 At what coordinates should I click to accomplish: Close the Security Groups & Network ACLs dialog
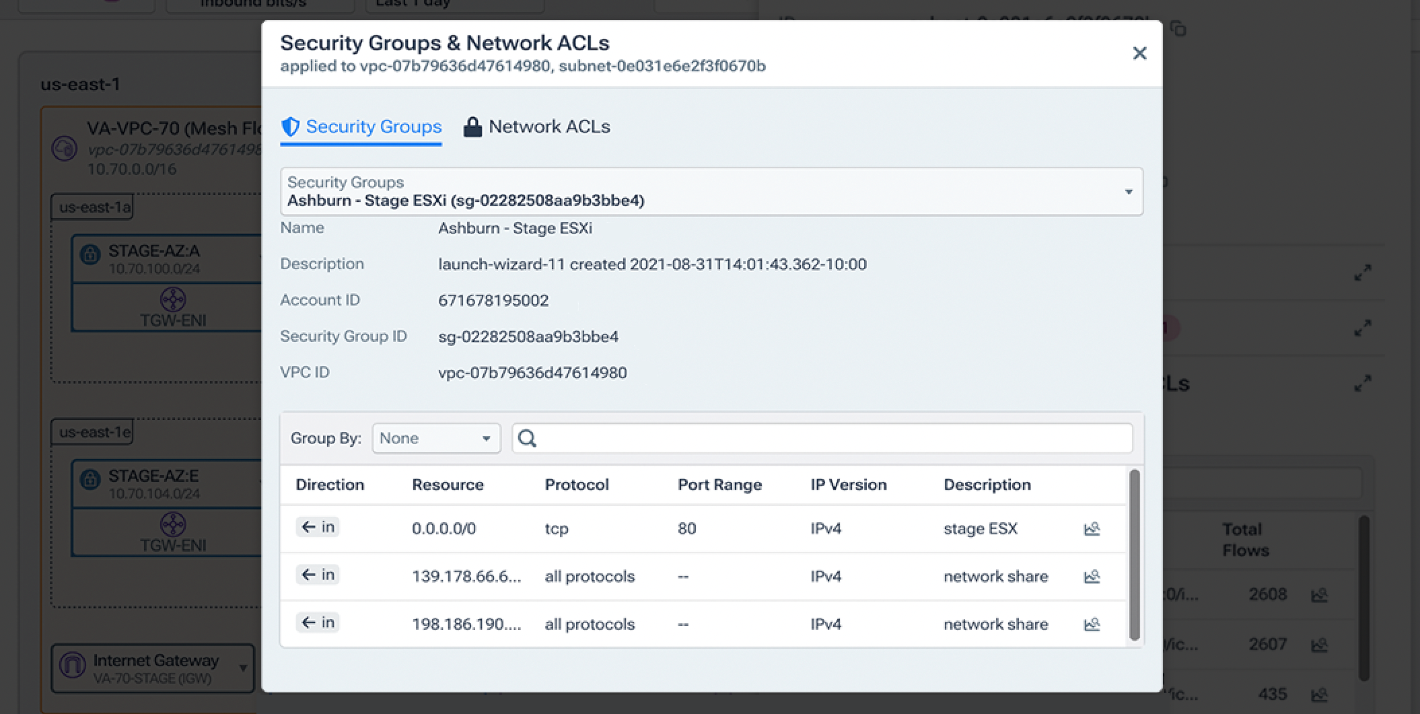(1139, 53)
